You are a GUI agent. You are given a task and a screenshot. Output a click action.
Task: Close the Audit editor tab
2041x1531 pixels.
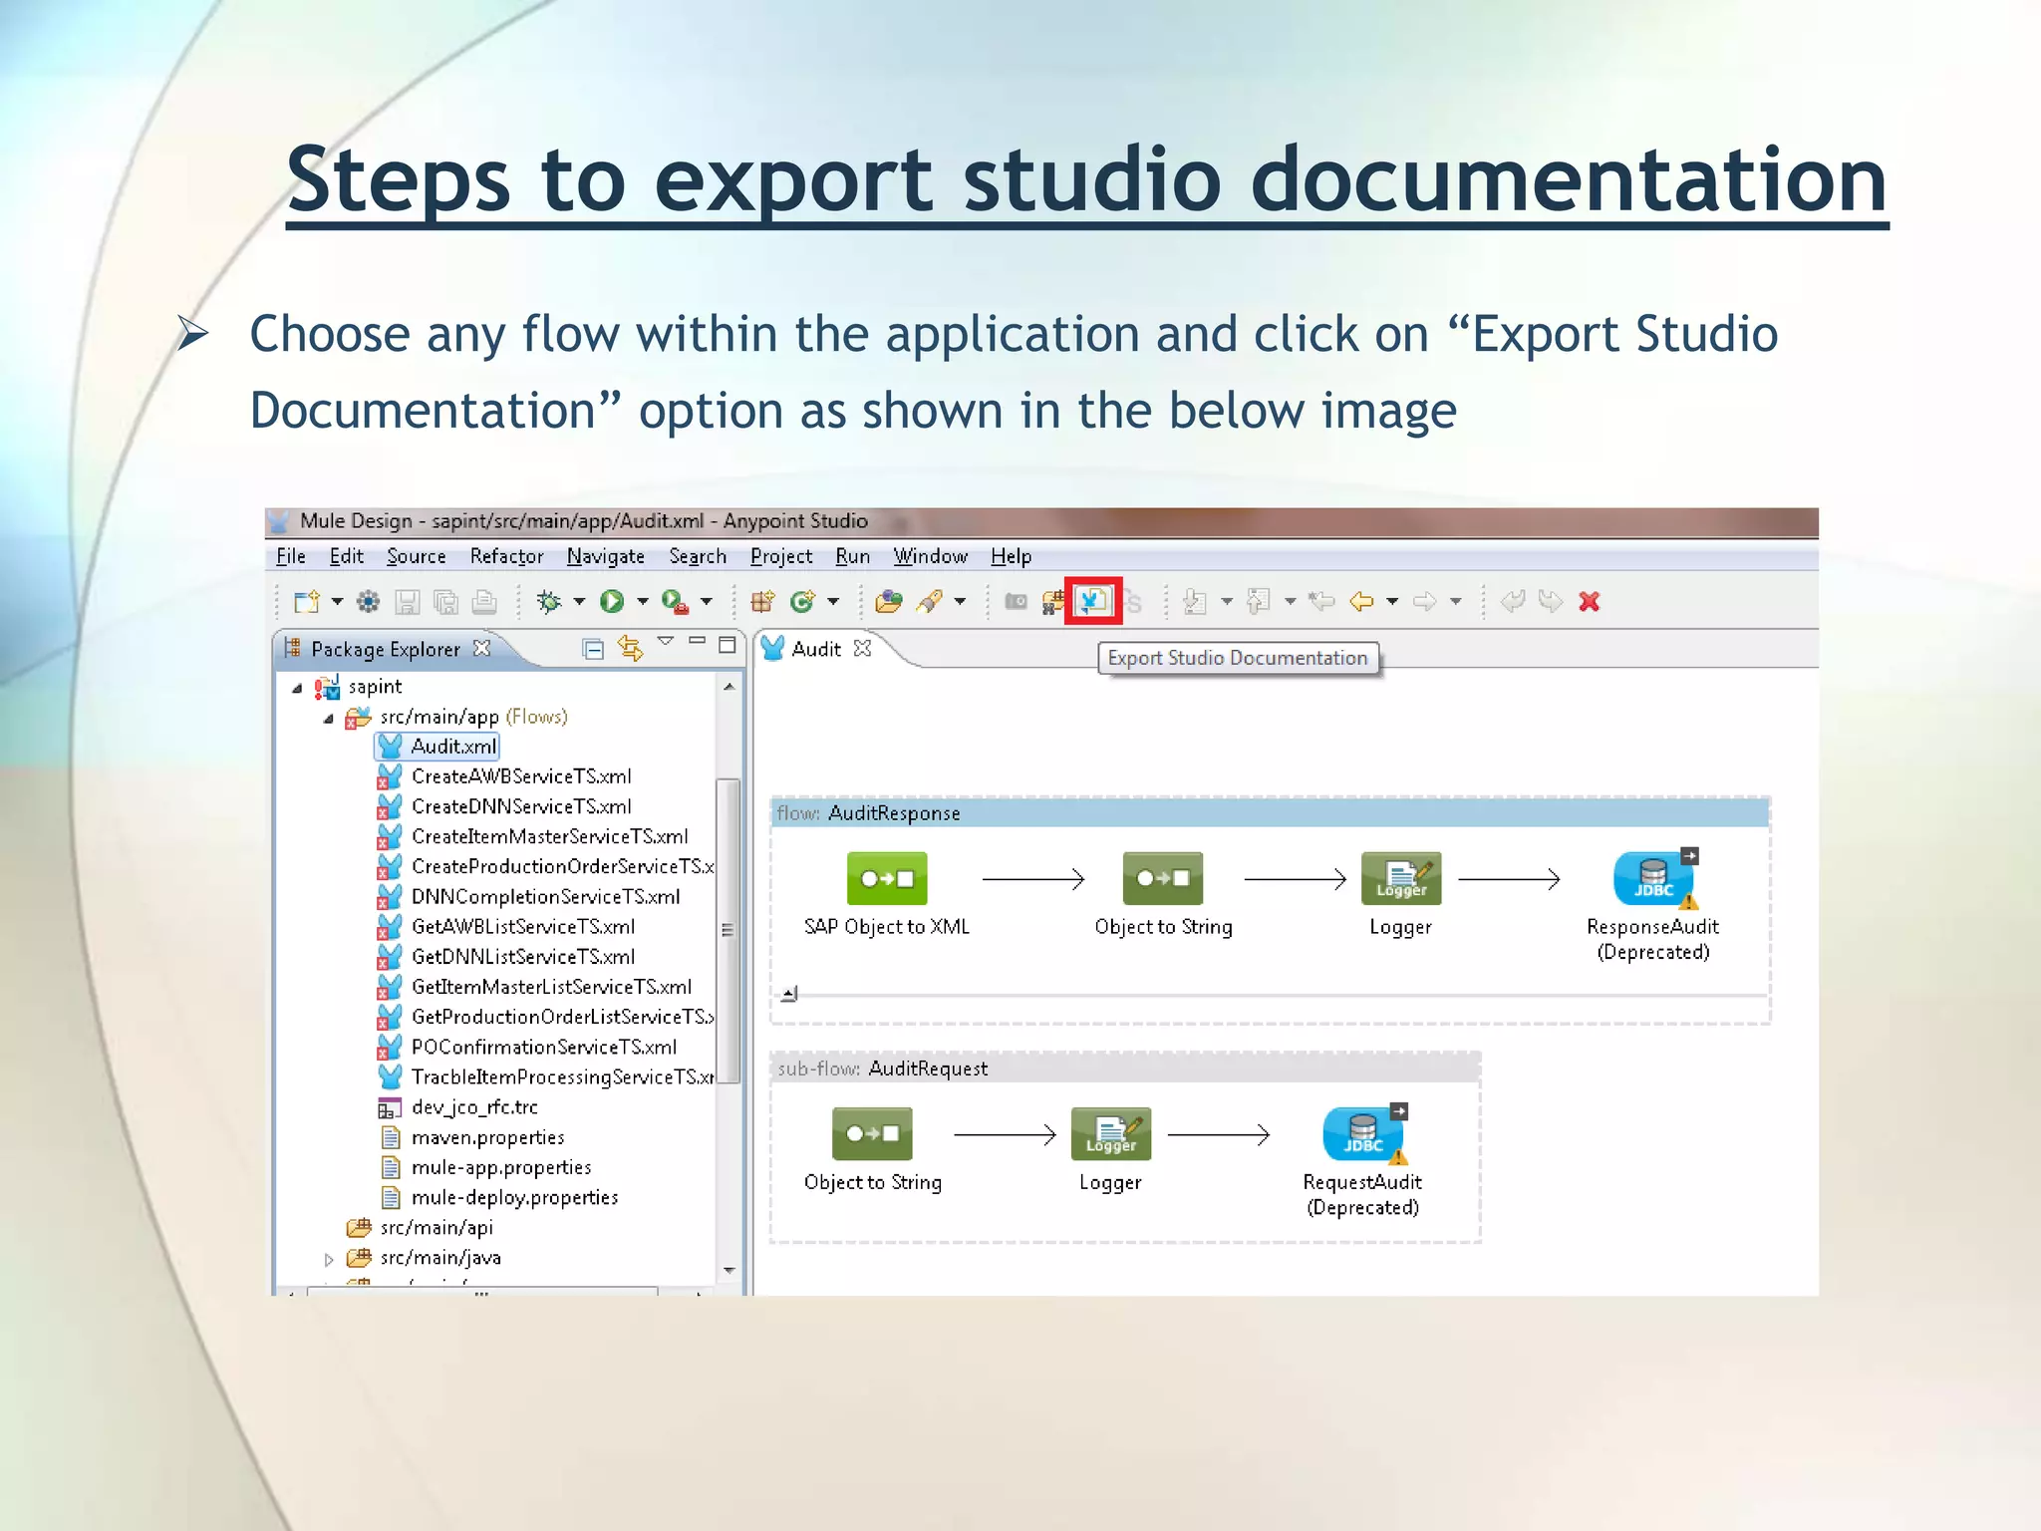(863, 648)
